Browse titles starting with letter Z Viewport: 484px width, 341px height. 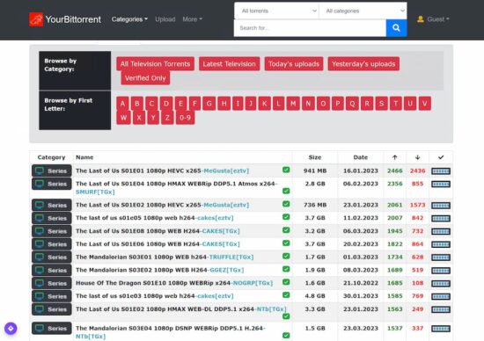pyautogui.click(x=167, y=118)
